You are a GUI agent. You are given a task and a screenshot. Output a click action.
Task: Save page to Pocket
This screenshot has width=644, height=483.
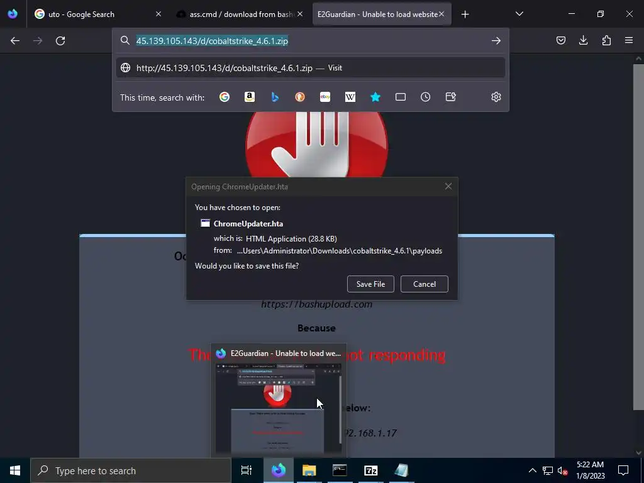(x=561, y=40)
